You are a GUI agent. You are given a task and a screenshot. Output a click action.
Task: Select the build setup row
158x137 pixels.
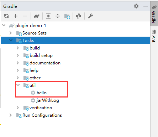coord(75,56)
